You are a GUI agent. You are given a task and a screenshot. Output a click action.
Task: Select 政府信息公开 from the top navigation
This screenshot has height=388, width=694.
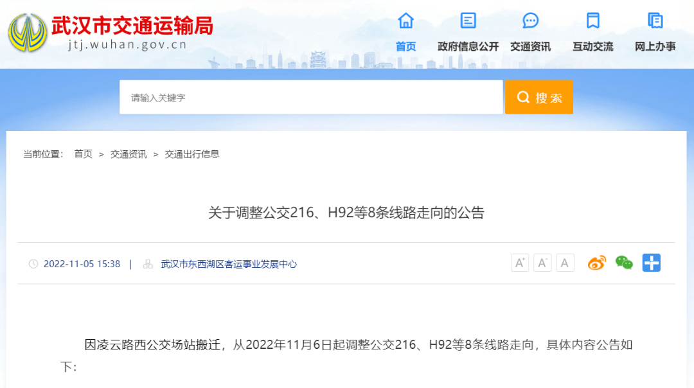pos(467,46)
